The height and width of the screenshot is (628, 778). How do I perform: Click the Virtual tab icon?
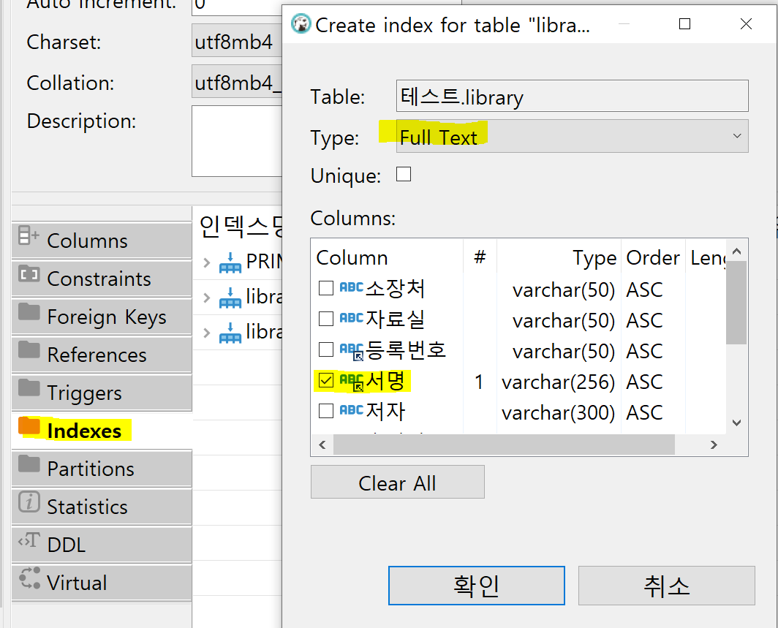coord(29,578)
